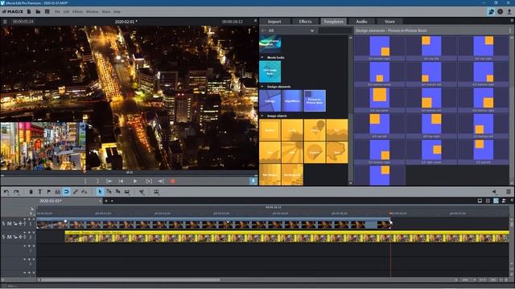Click the export upload icon at top right
The height and width of the screenshot is (289, 515).
[x=509, y=11]
